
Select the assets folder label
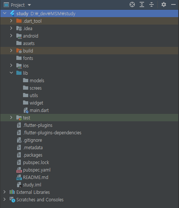[29, 44]
